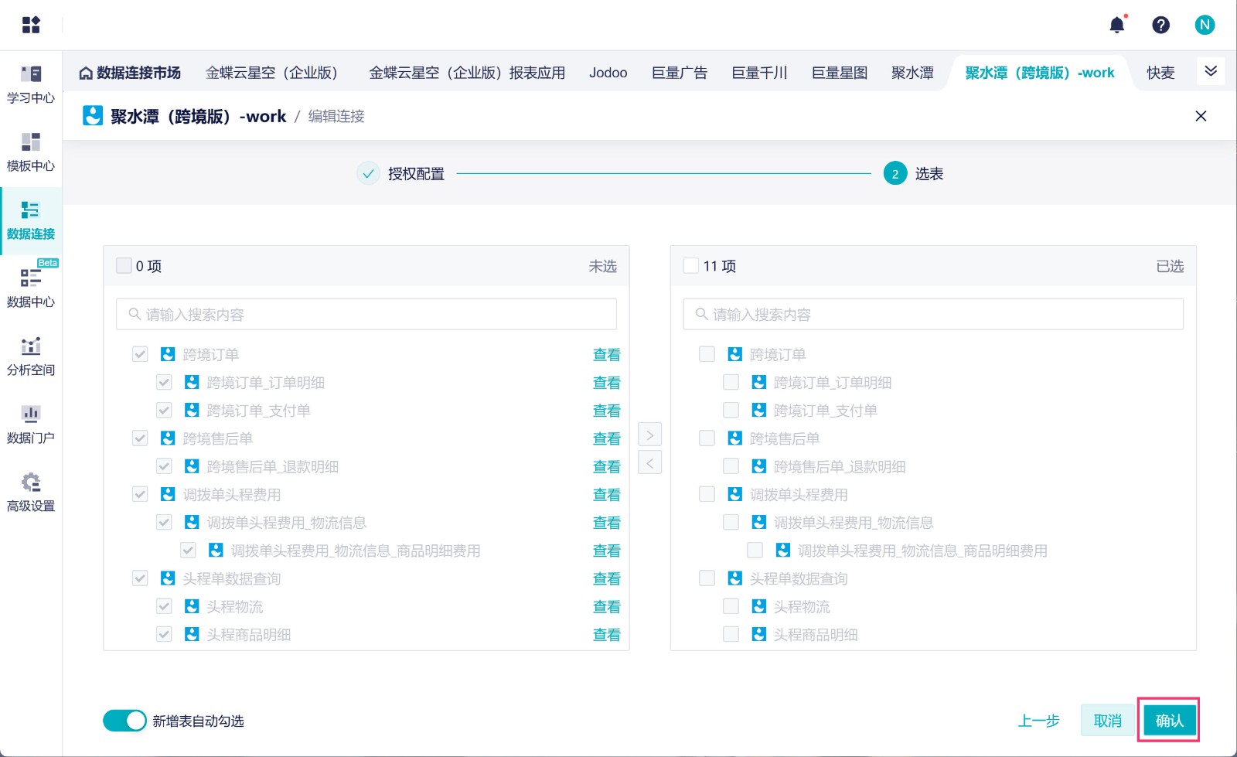Check 跨境订单_订单明细 in 已选 list

coord(731,382)
